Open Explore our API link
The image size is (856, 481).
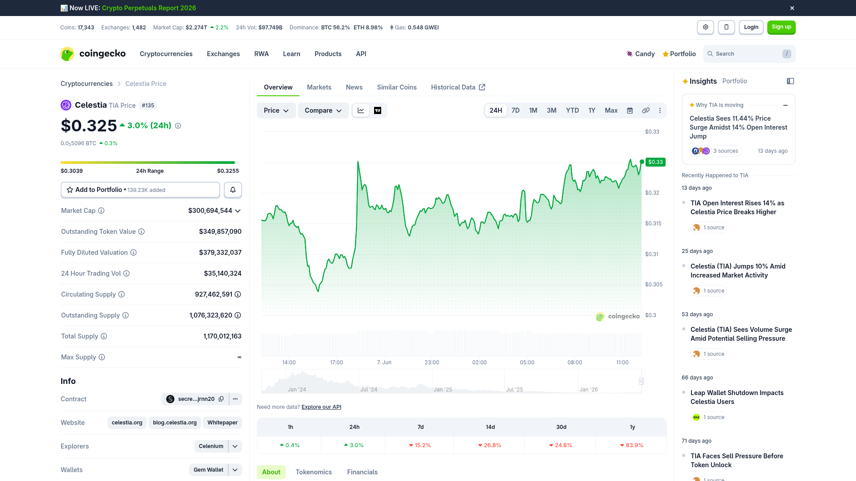(x=321, y=407)
